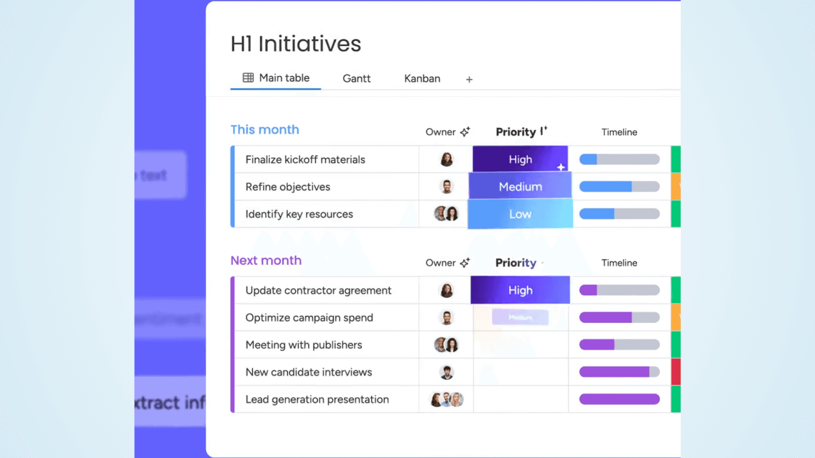Click empty priority cell for Lead generation presentation
The image size is (815, 458).
(x=521, y=399)
